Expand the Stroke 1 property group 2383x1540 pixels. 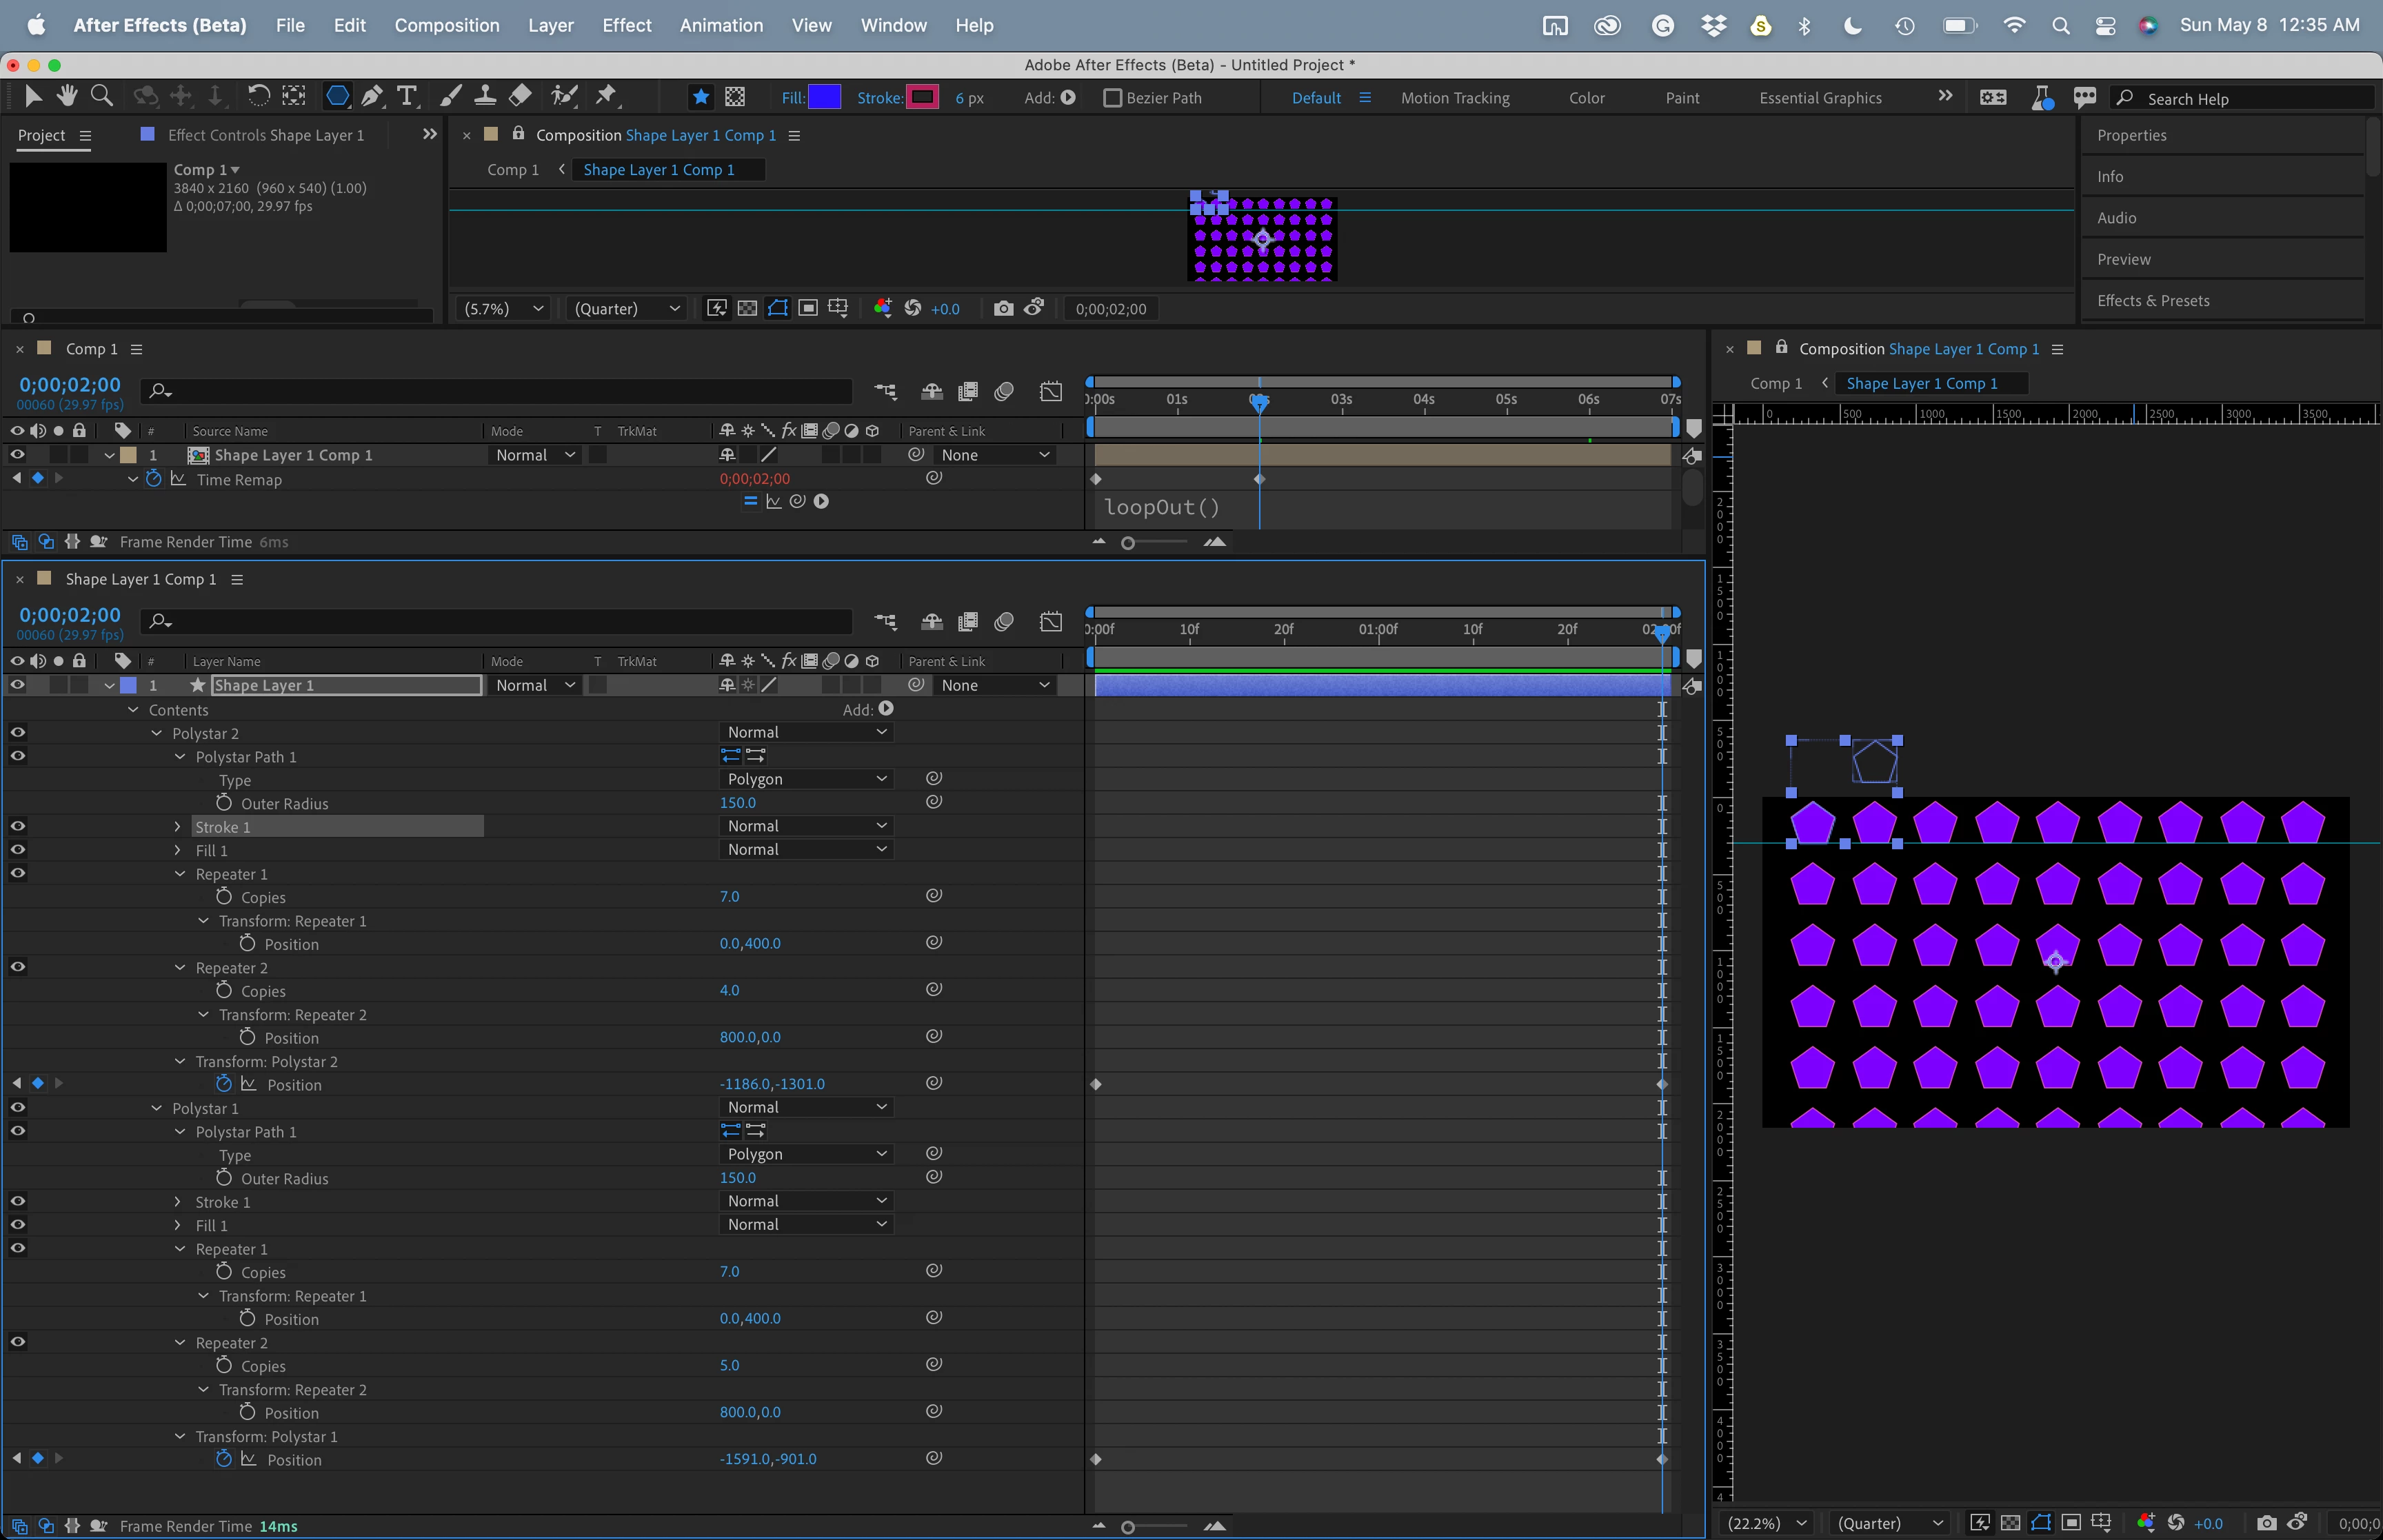[x=178, y=827]
